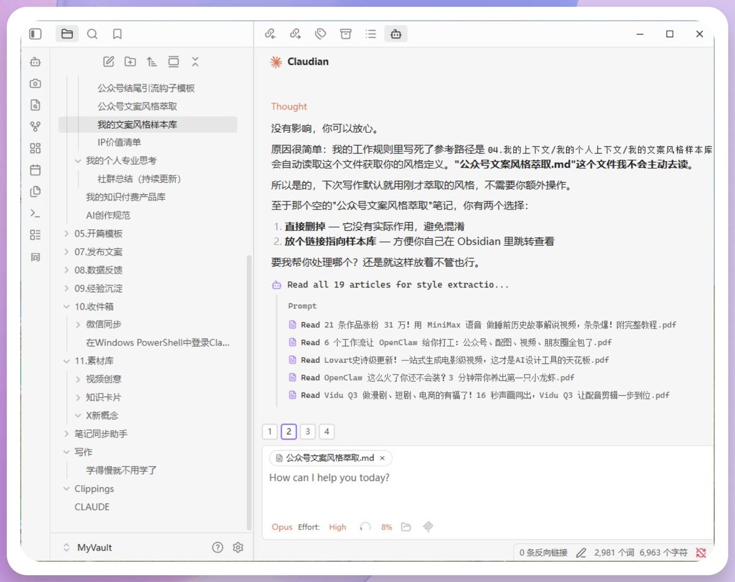The image size is (735, 582).
Task: Click Read '21 条作品涨粉 31 万' pdf entry
Action: (x=483, y=325)
